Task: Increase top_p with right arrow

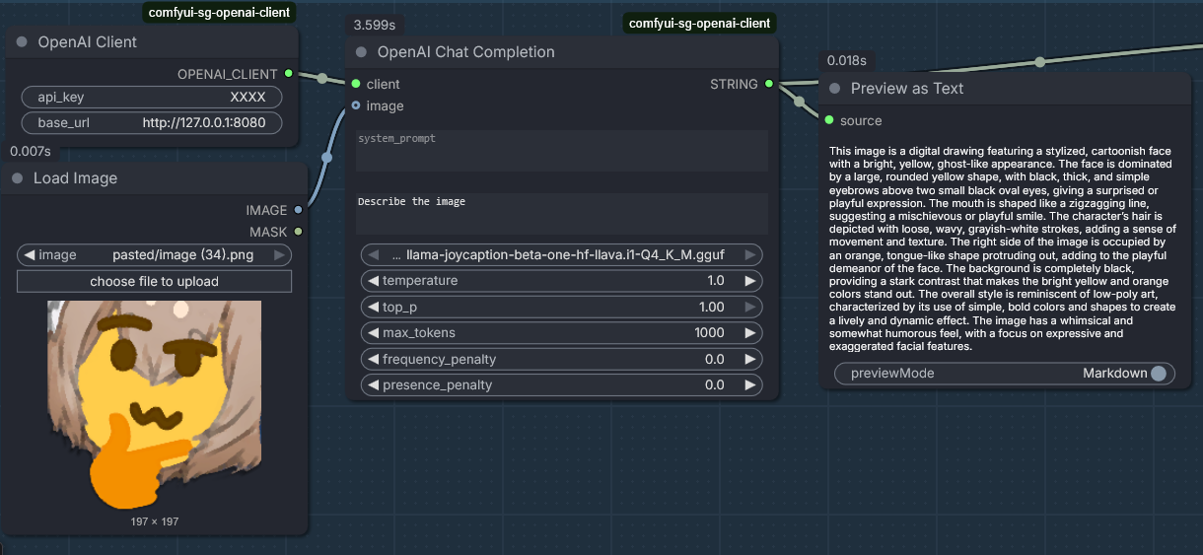Action: pyautogui.click(x=749, y=307)
